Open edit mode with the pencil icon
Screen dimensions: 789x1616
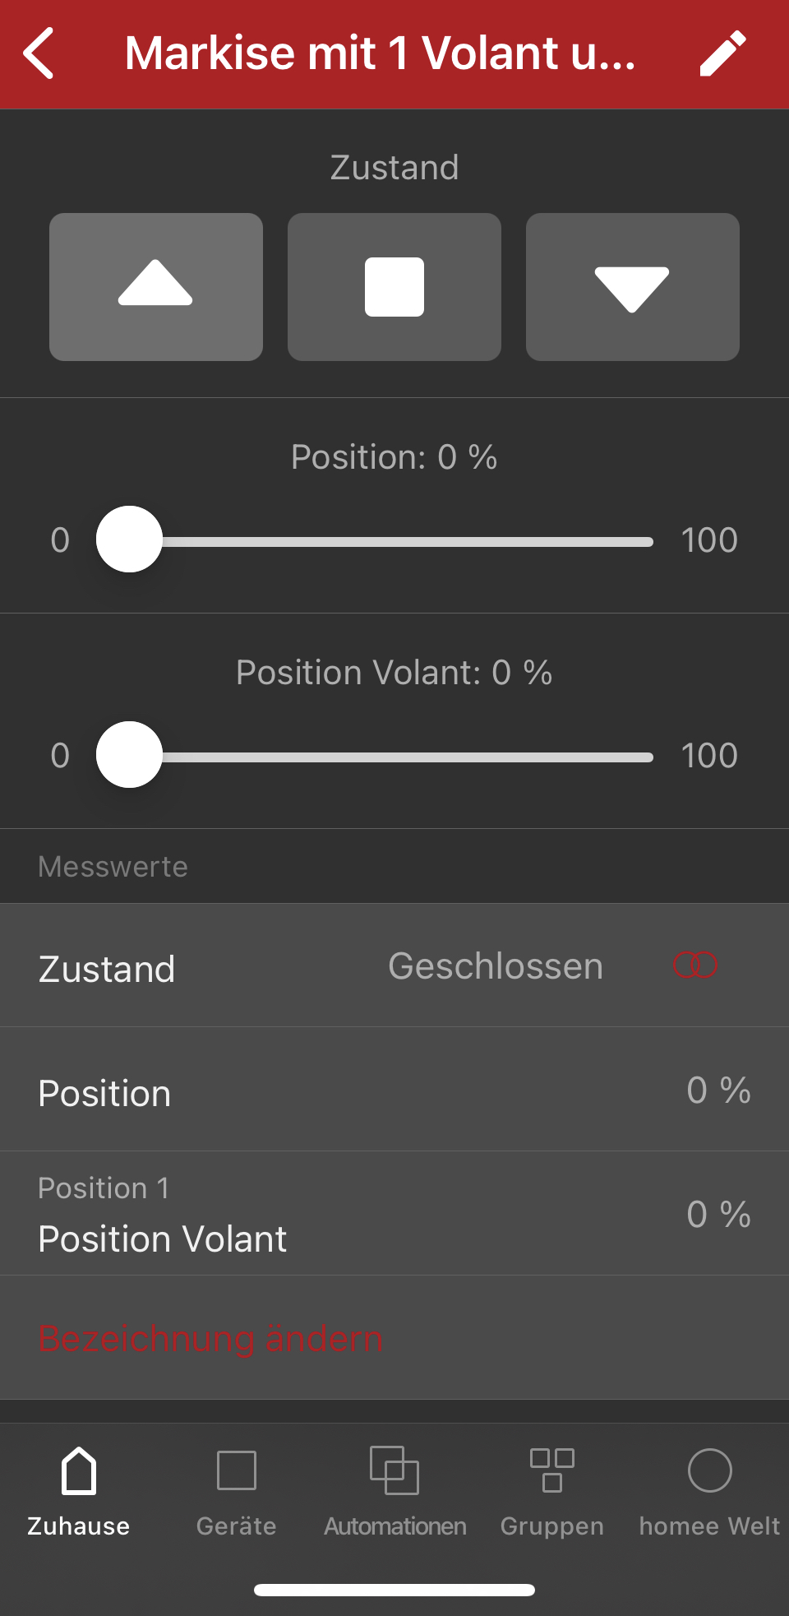[722, 53]
